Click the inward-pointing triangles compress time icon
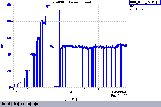The height and width of the screenshot is (107, 161). click(16, 104)
